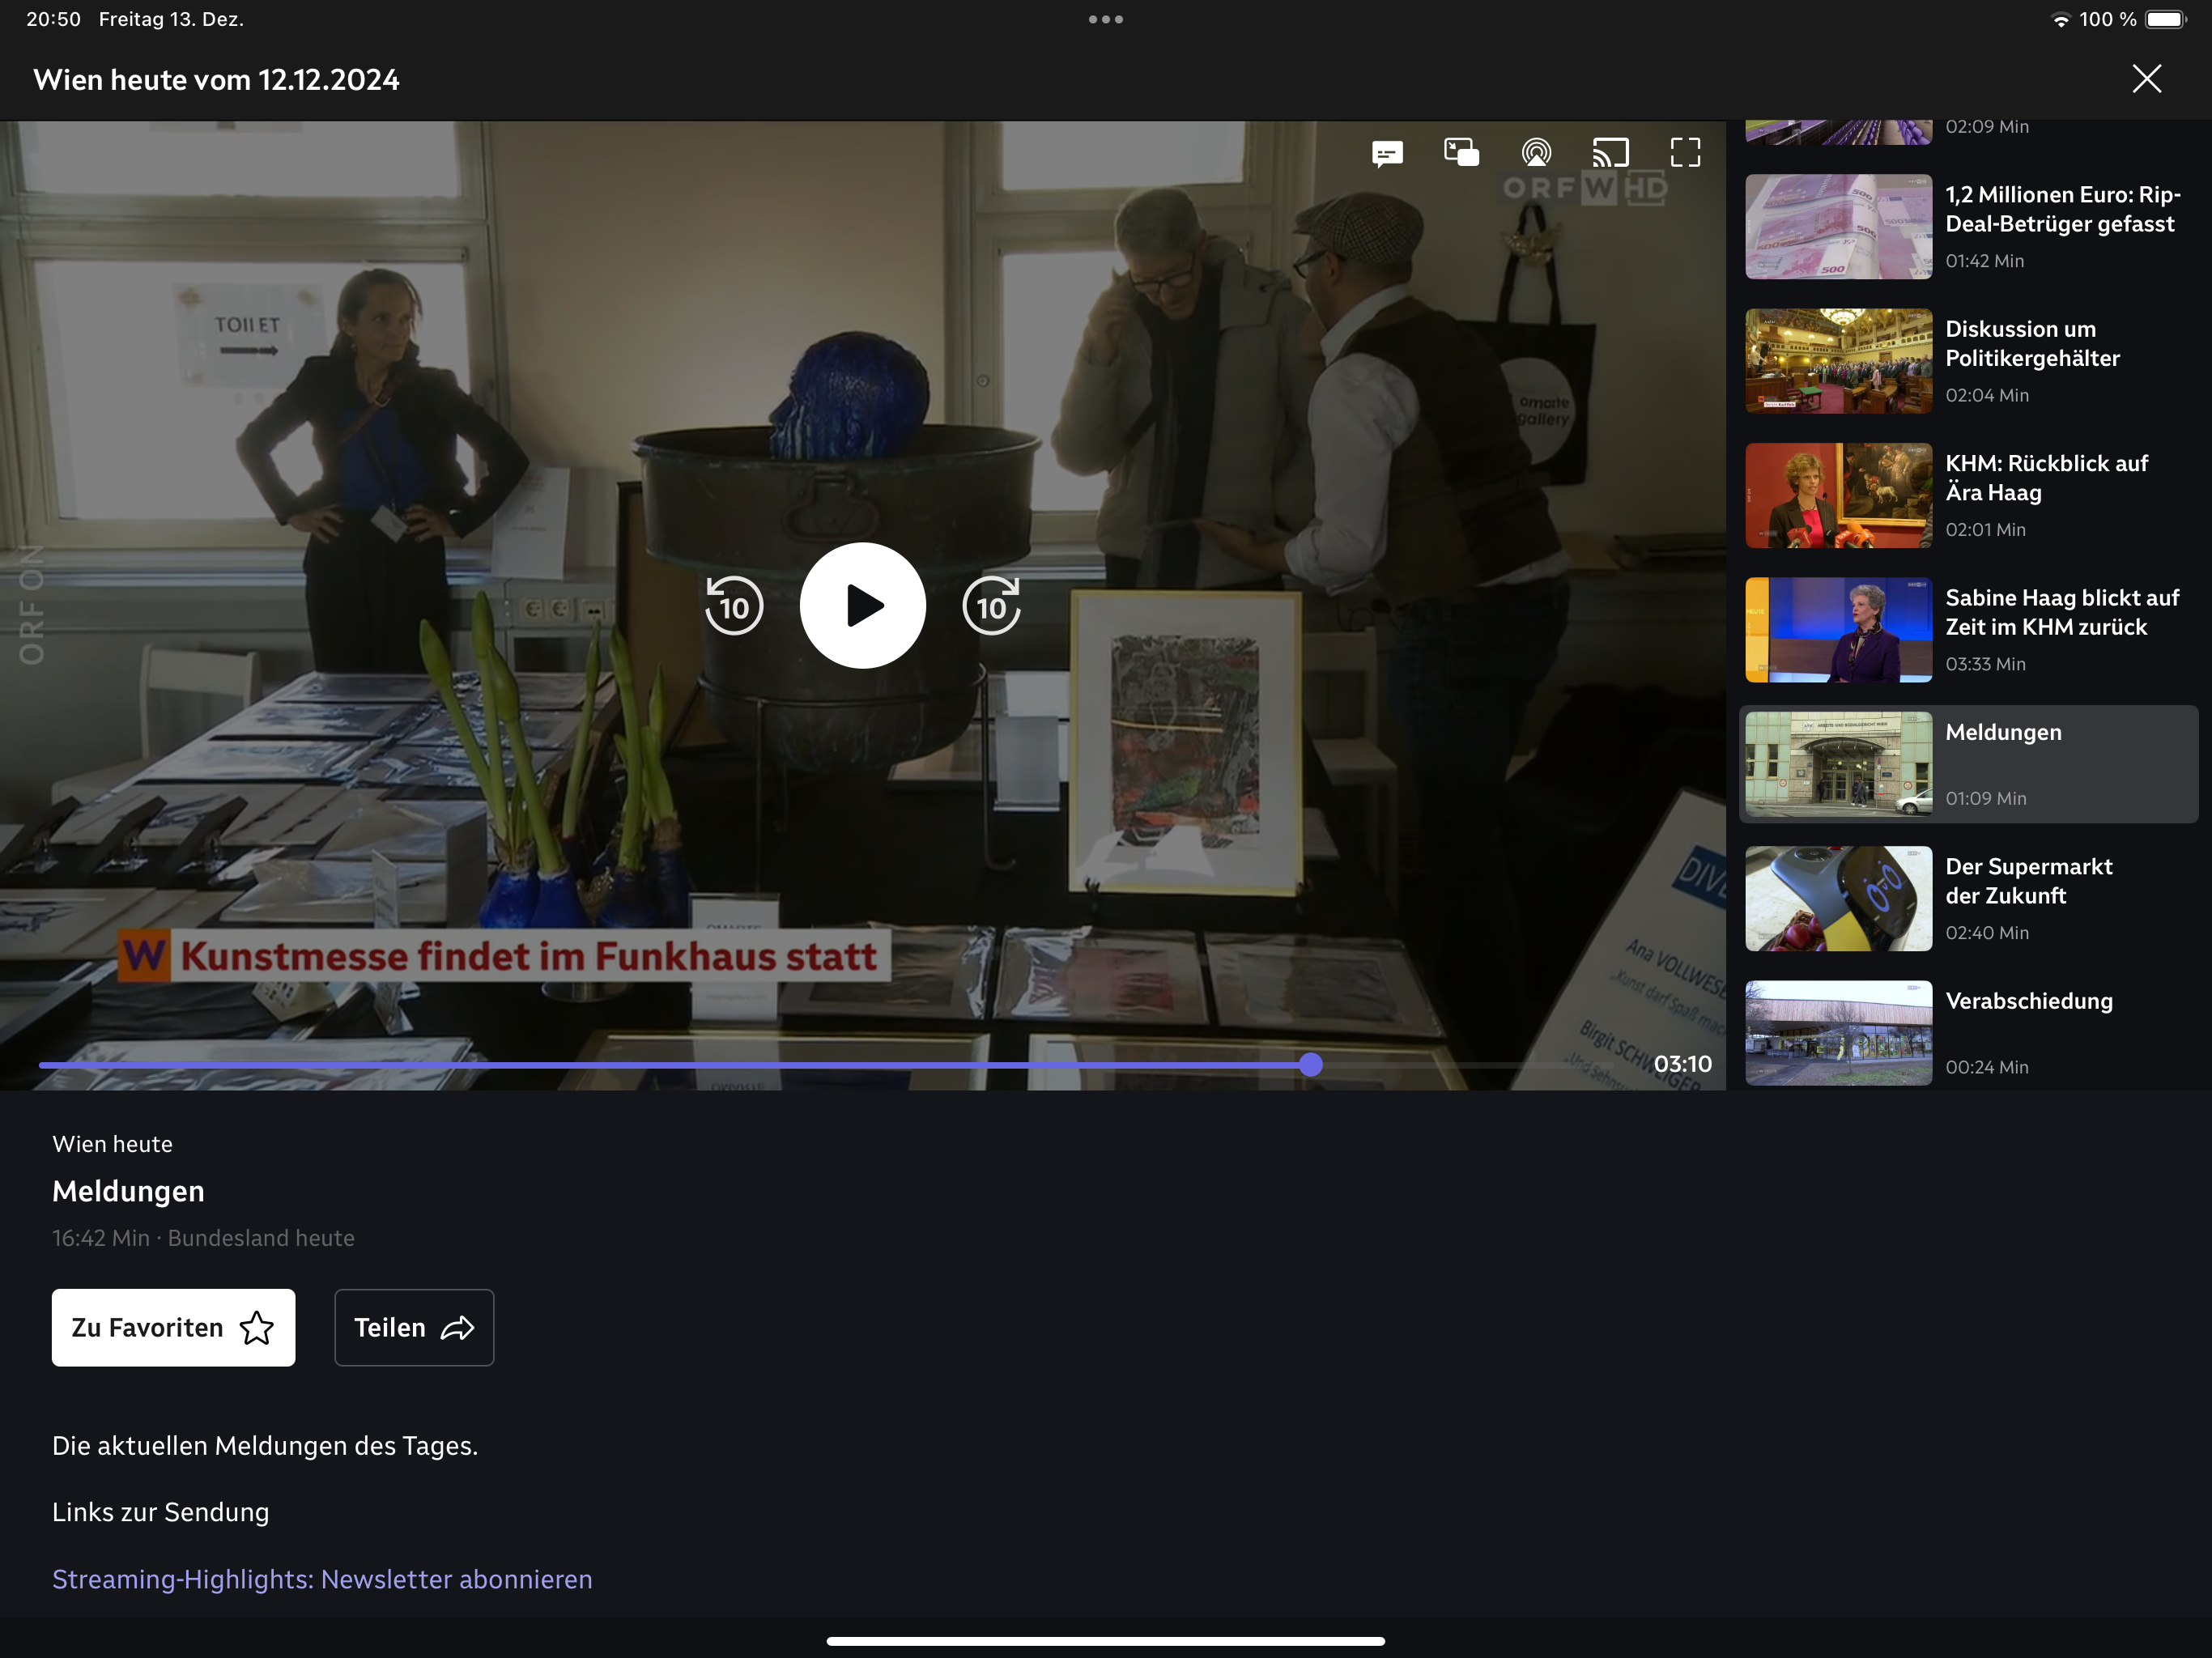Click the video progress bar handle
The height and width of the screenshot is (1658, 2212).
1311,1065
